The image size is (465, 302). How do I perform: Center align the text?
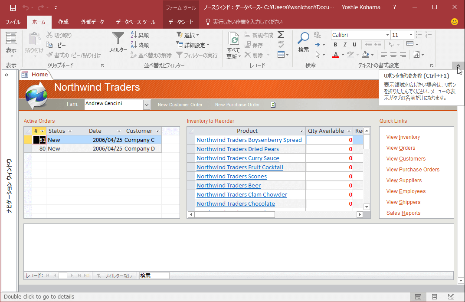[393, 55]
